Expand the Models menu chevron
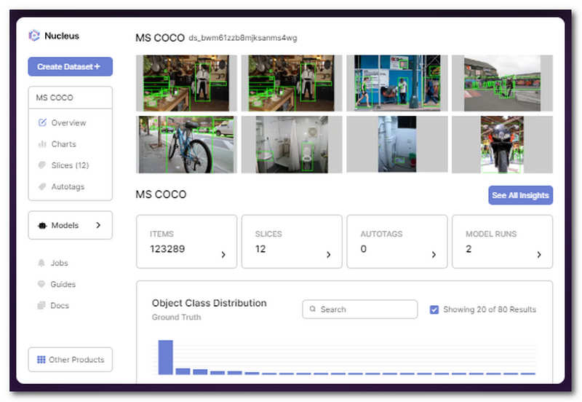 pyautogui.click(x=98, y=226)
